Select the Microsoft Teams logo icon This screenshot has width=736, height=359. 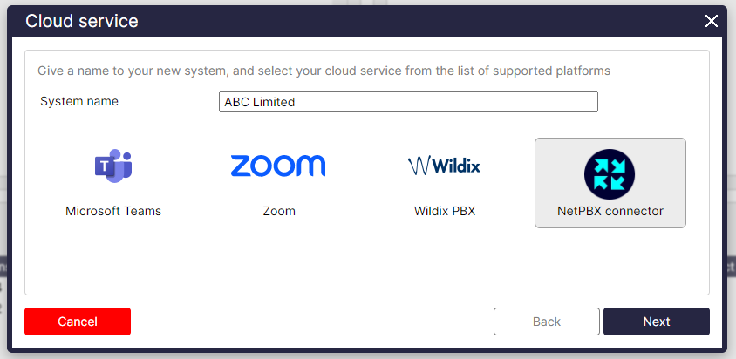click(x=113, y=166)
